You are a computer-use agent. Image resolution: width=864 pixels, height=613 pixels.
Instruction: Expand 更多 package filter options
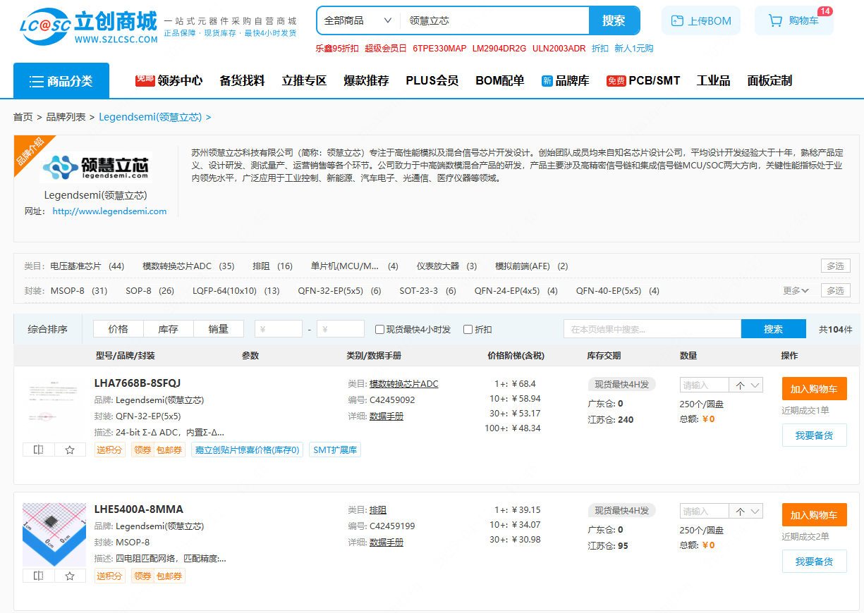pyautogui.click(x=796, y=290)
